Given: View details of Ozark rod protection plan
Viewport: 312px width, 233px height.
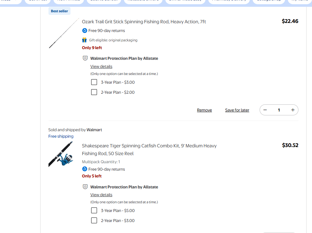Looking at the screenshot, I should pos(101,67).
